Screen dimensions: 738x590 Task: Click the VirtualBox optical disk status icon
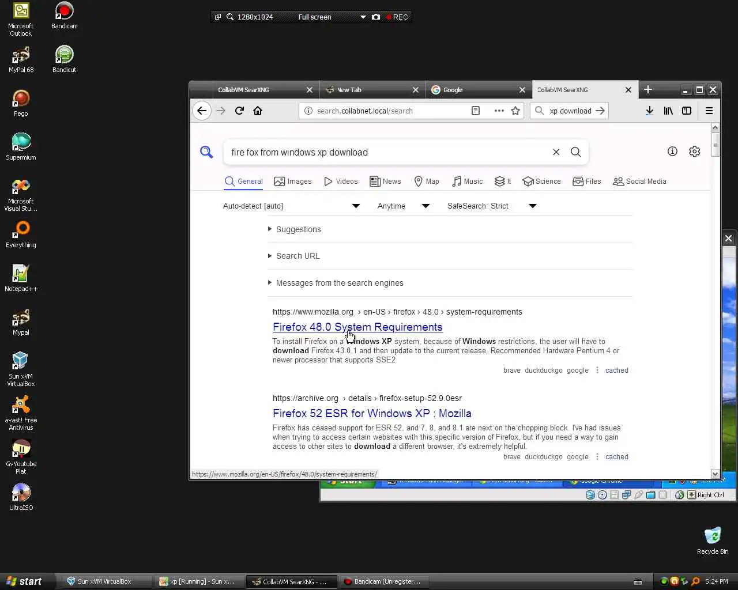603,495
